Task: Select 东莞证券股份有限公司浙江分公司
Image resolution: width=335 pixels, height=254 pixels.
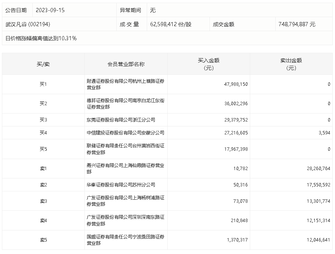Action: [x=121, y=120]
